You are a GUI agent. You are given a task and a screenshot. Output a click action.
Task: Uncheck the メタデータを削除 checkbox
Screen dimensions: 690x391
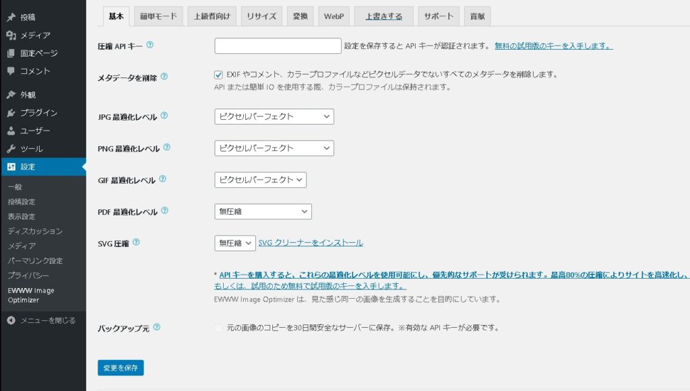pos(218,75)
